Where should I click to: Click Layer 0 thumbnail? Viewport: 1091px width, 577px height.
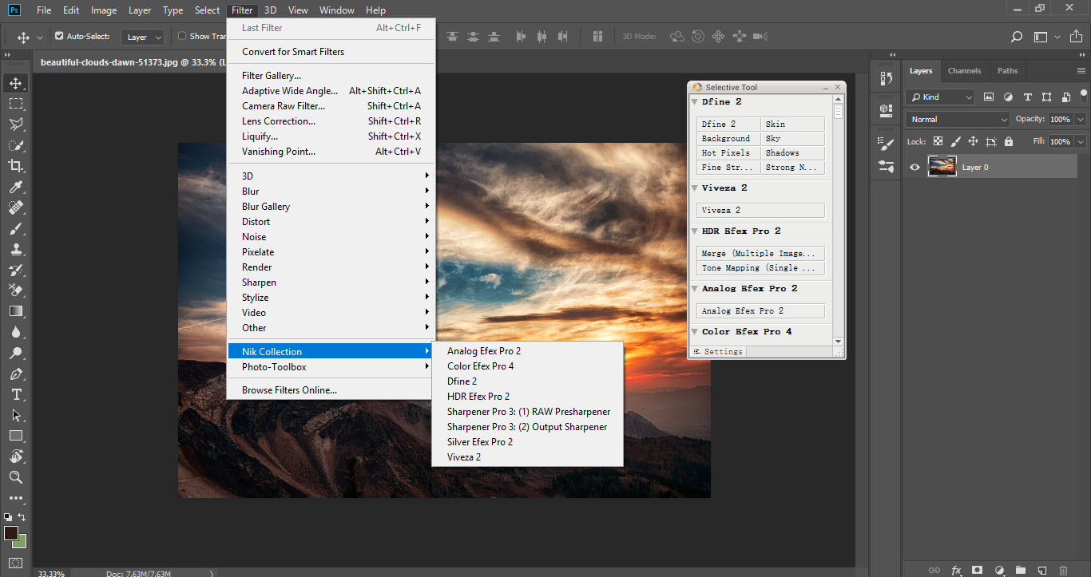point(942,168)
